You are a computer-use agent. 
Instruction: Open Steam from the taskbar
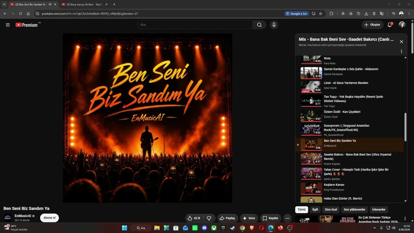coord(233,228)
